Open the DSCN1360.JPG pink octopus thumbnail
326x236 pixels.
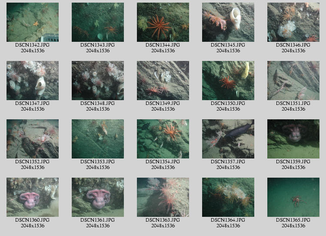33,197
